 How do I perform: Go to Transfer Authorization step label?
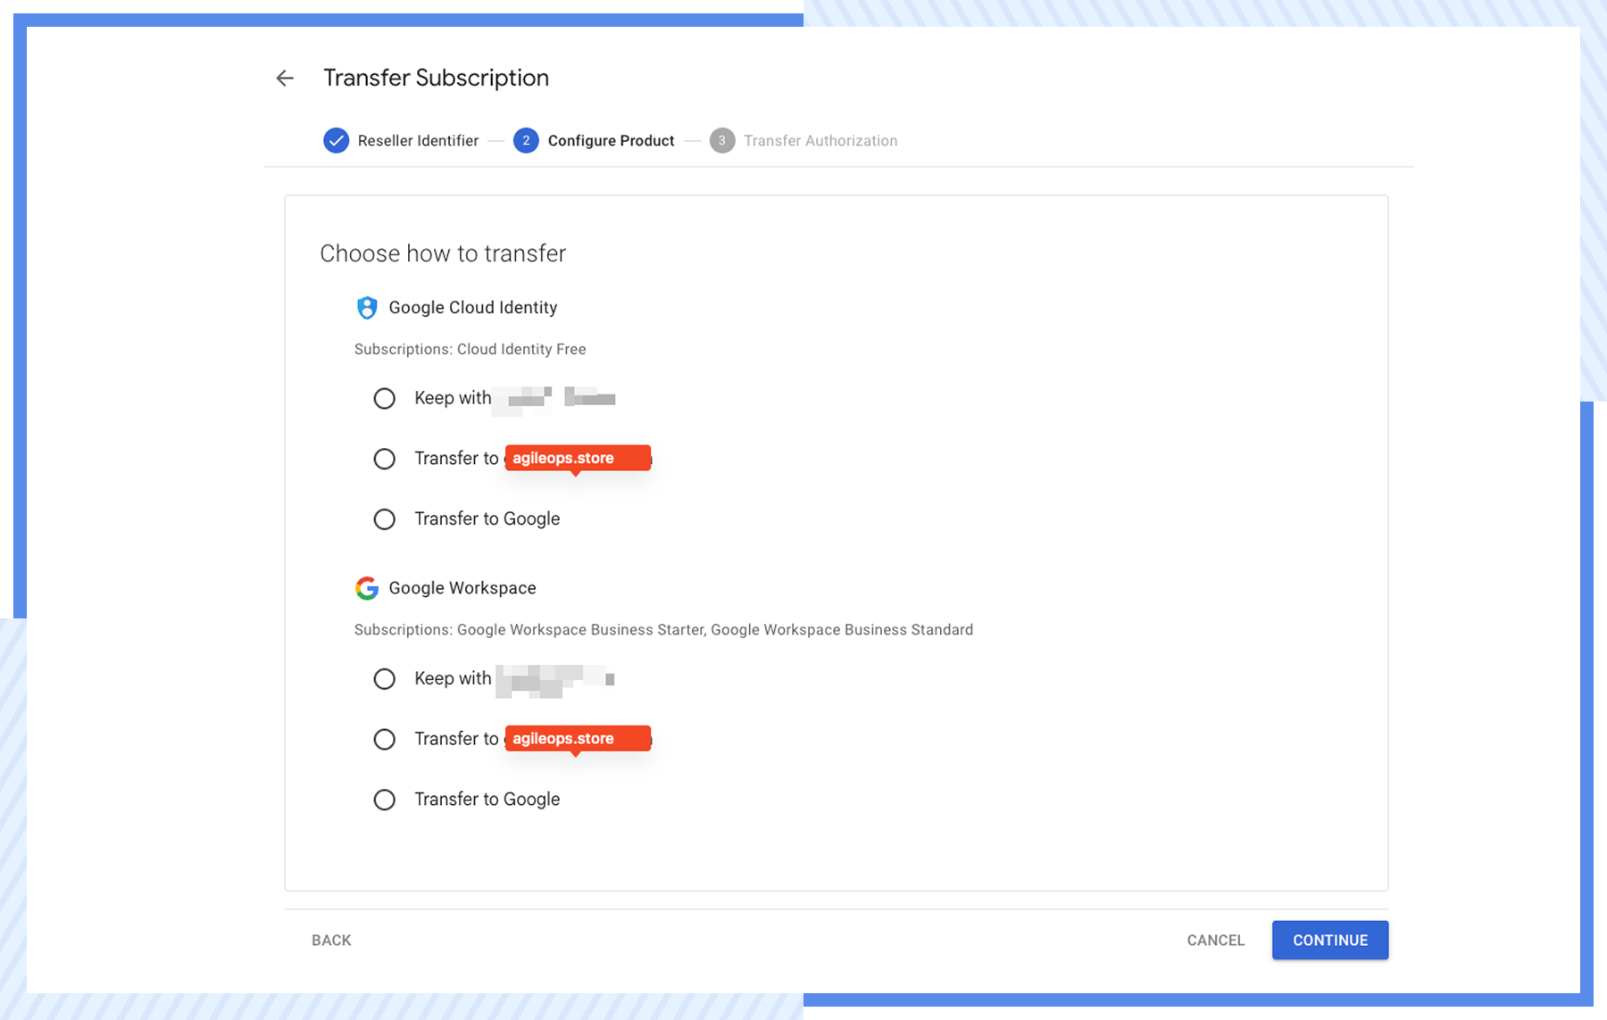tap(820, 141)
